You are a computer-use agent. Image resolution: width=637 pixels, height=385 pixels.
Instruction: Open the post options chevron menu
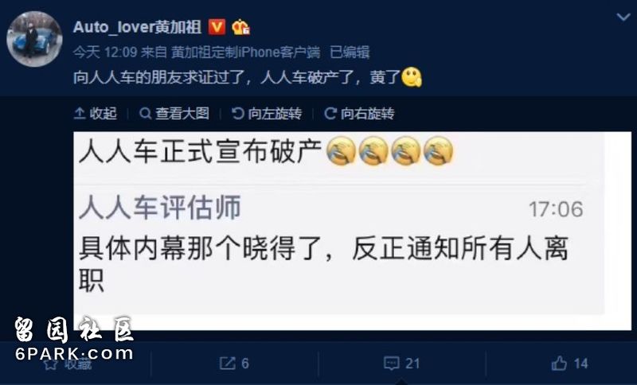pyautogui.click(x=623, y=17)
